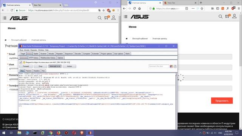
Task: Forward the intercepted request
Action: [x=26, y=66]
